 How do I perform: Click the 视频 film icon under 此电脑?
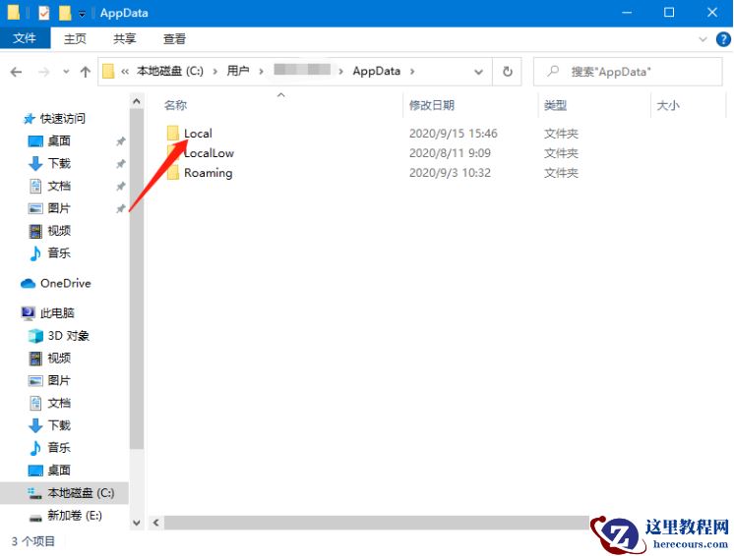tap(35, 359)
